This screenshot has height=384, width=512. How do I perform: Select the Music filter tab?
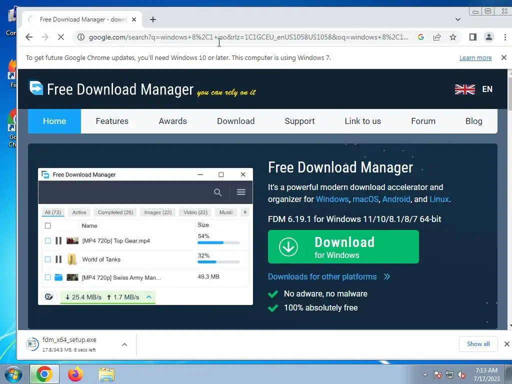click(x=226, y=212)
